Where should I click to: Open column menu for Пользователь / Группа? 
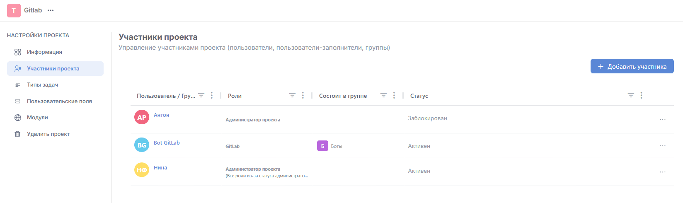[x=212, y=96]
